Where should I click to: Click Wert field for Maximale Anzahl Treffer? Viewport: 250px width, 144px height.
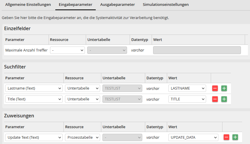197,50
